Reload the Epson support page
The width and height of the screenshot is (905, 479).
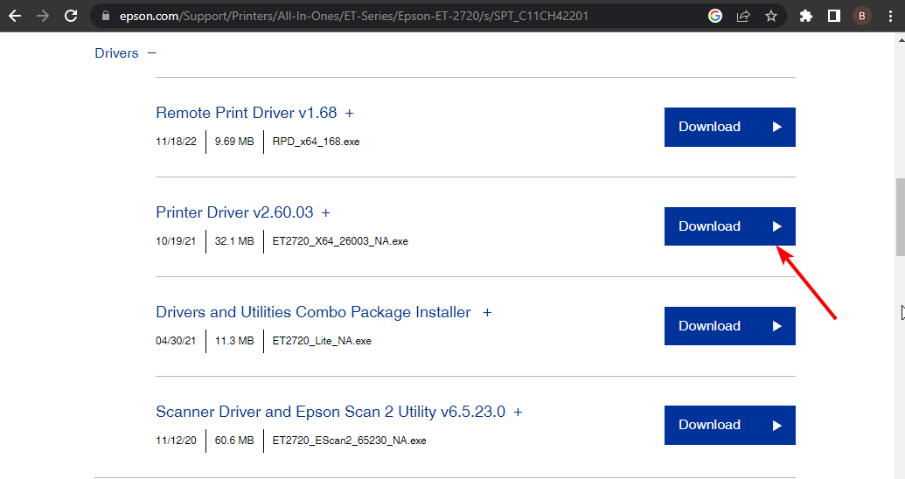pos(71,16)
